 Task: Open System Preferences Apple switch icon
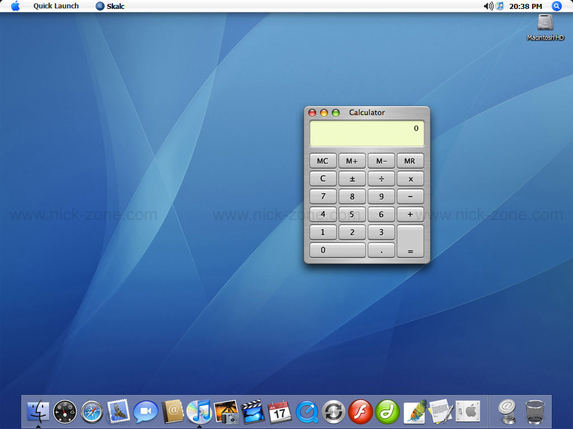[468, 412]
